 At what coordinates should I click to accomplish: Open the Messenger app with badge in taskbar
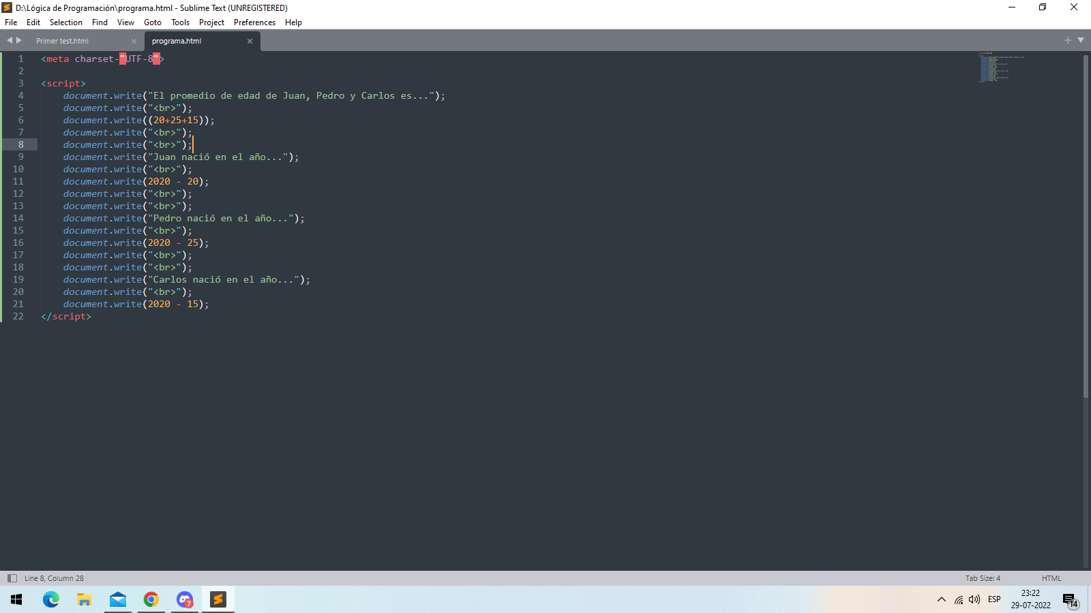(185, 599)
